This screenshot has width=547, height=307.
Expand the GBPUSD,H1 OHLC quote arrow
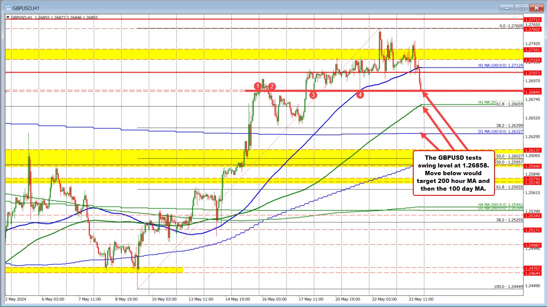tap(7, 17)
